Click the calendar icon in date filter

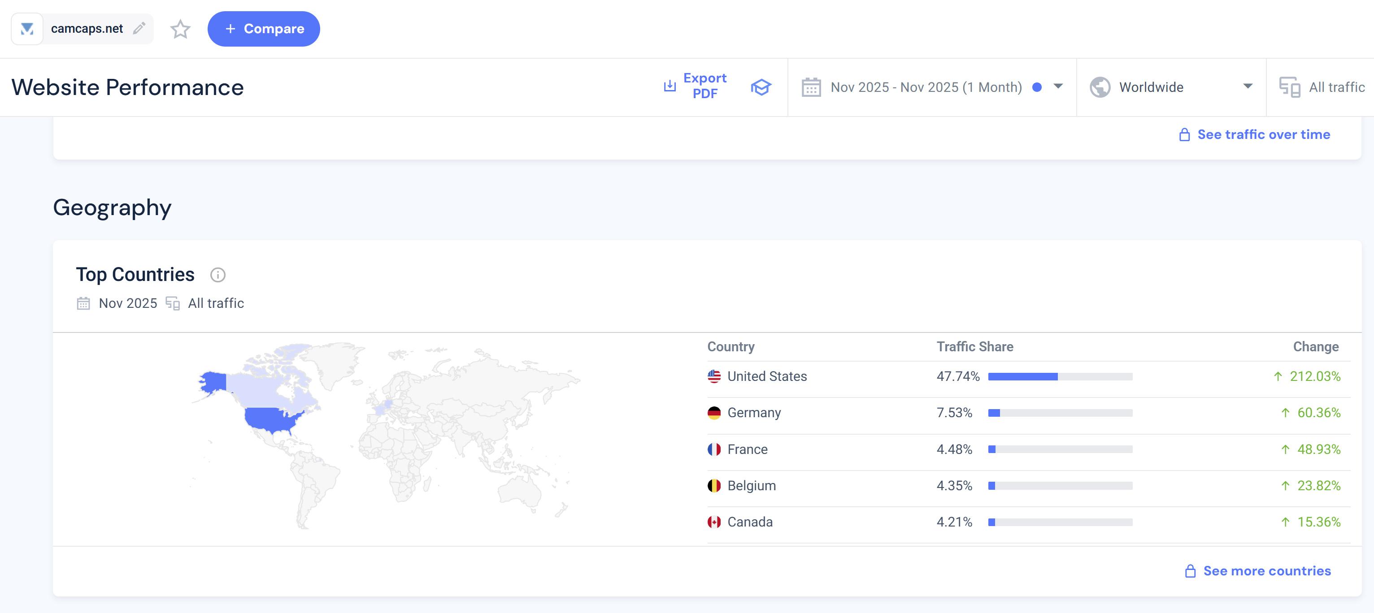(811, 87)
